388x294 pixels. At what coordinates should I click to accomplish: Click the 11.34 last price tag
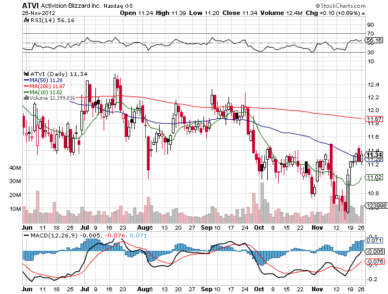click(374, 155)
